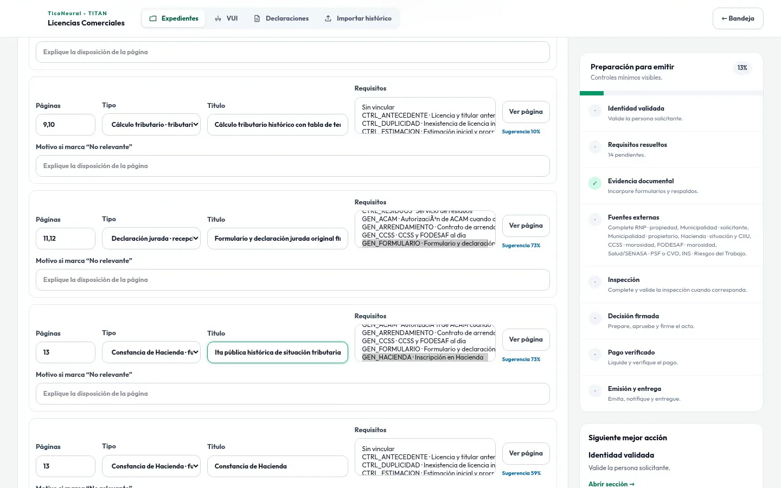Click the Importar histórico upload icon
The image size is (781, 488).
[x=328, y=18]
